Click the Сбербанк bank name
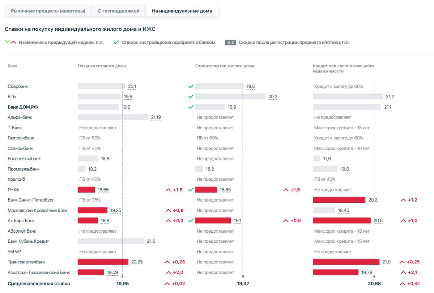The image size is (434, 293). 18,86
